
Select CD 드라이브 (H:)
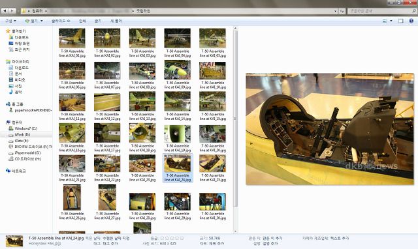(x=25, y=159)
